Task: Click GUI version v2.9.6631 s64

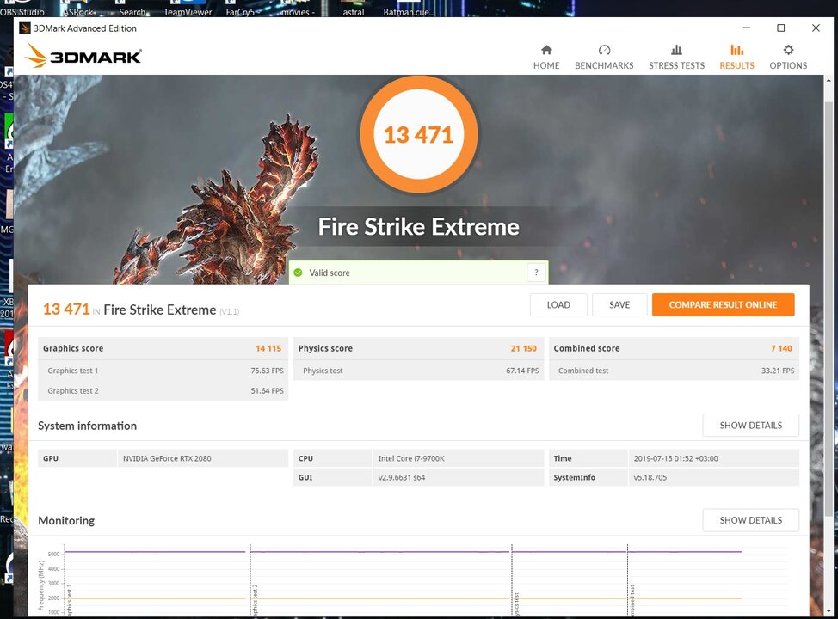Action: [402, 477]
